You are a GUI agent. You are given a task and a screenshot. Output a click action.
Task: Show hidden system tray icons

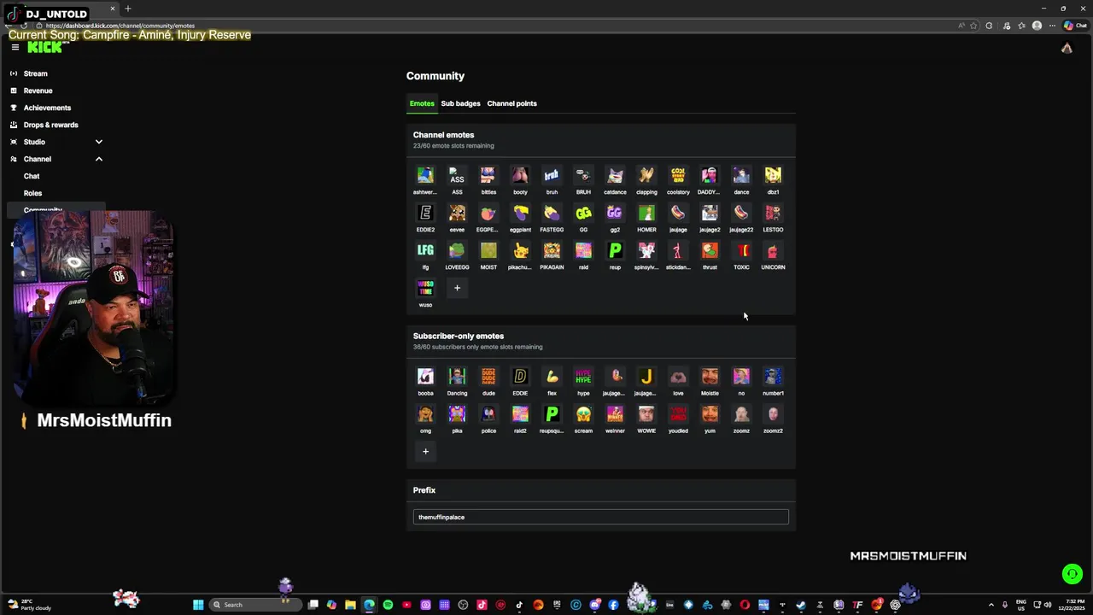(x=991, y=605)
